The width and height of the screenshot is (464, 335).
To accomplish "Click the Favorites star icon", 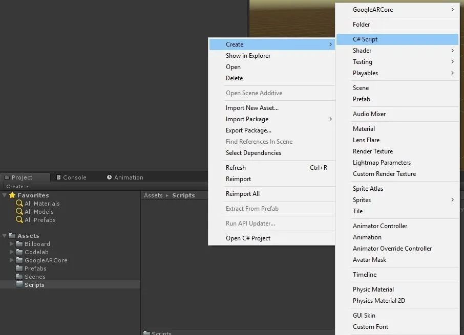I will 12,195.
